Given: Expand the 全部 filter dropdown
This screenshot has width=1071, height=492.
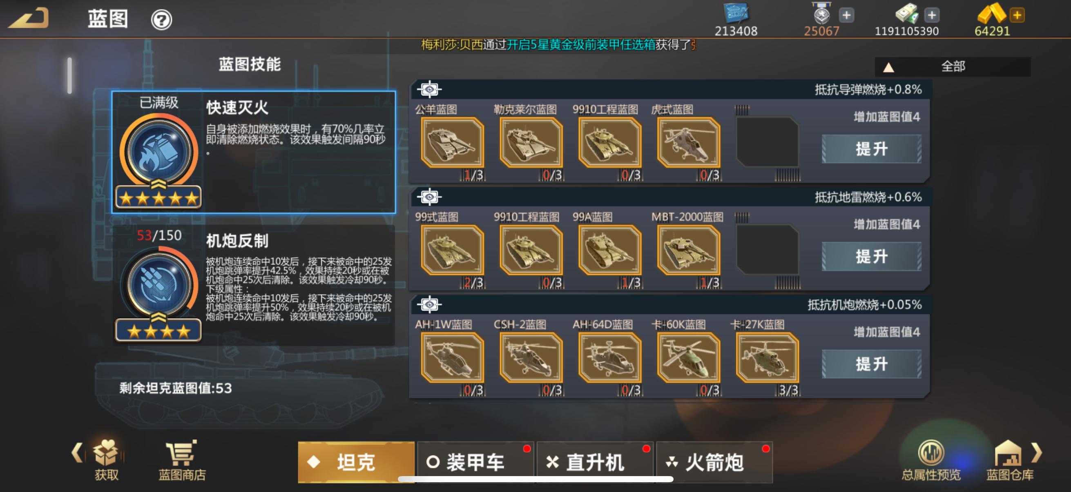Looking at the screenshot, I should (x=953, y=66).
